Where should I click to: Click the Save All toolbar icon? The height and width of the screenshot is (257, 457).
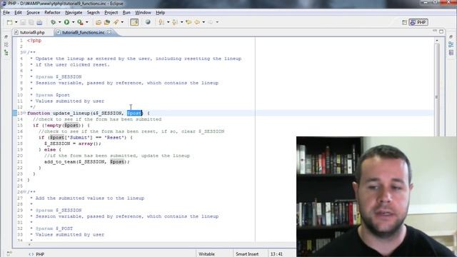[31, 22]
